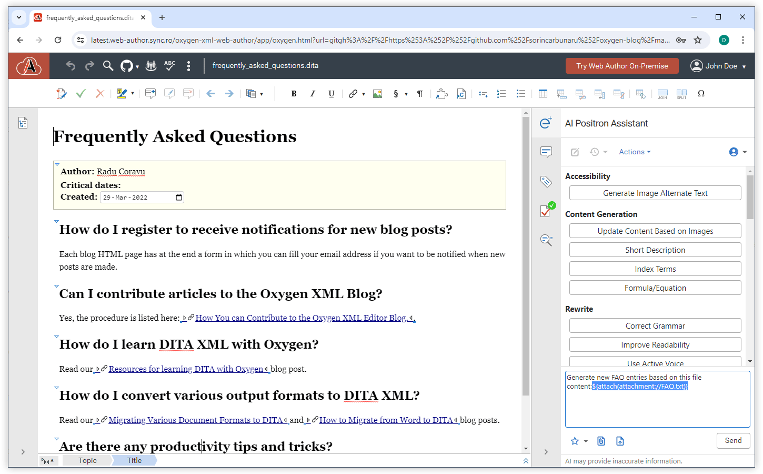Screen dimensions: 763x474
Task: Insert a special character with Omega icon
Action: [701, 94]
